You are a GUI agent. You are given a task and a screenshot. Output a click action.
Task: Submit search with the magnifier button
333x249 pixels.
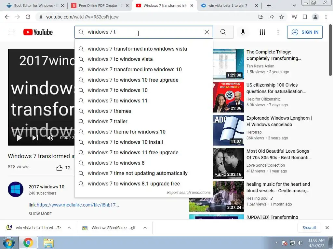(x=223, y=32)
